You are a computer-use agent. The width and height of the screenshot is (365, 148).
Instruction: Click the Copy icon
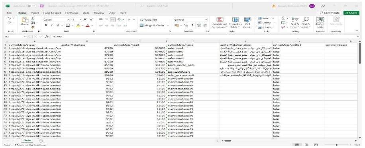[x=32, y=23]
